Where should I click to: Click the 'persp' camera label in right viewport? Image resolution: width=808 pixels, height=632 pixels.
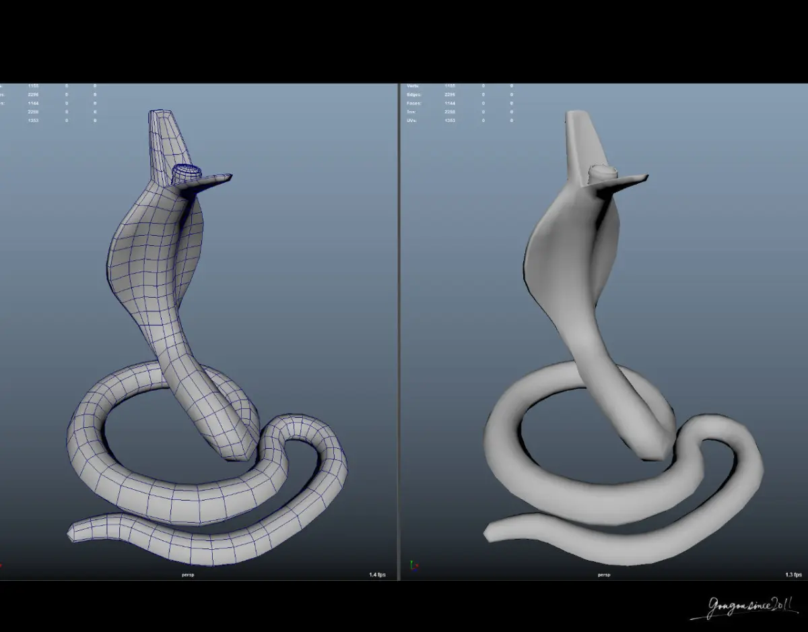(604, 575)
